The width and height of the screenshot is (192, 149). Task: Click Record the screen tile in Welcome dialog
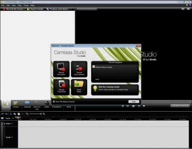click(61, 69)
